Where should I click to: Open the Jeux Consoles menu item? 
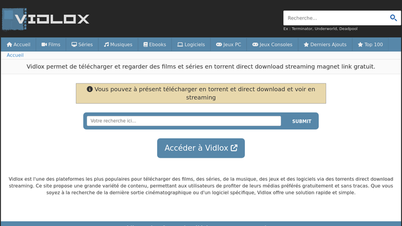tap(273, 45)
